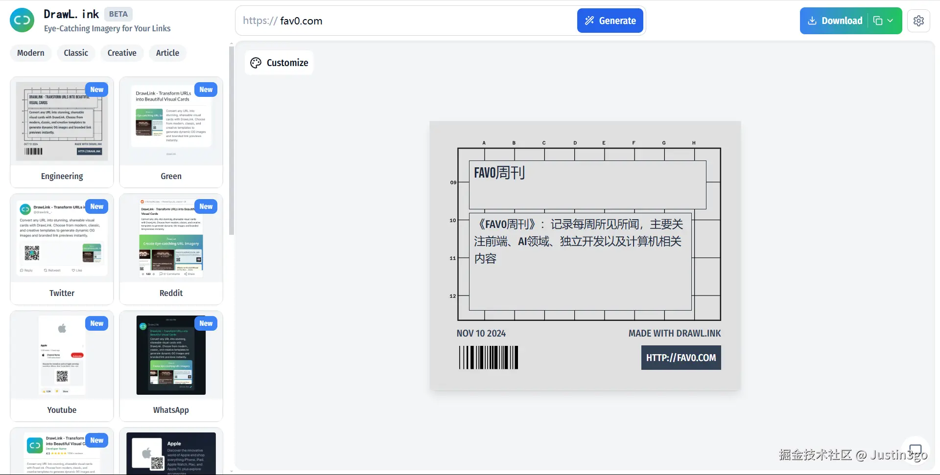
Task: Expand the Download options chevron
Action: tap(891, 21)
